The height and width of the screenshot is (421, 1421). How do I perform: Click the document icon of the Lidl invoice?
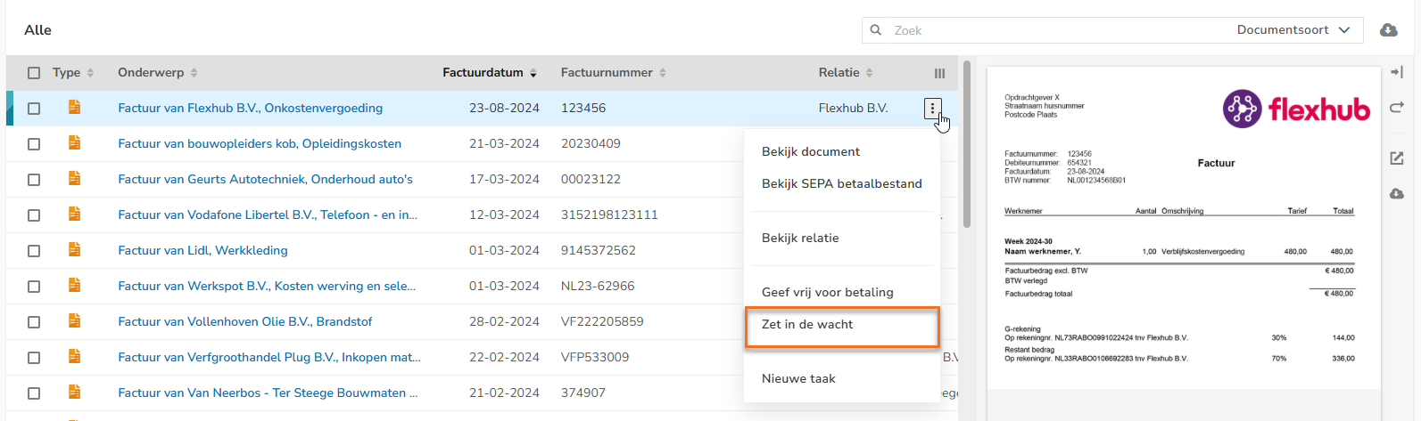pos(75,250)
